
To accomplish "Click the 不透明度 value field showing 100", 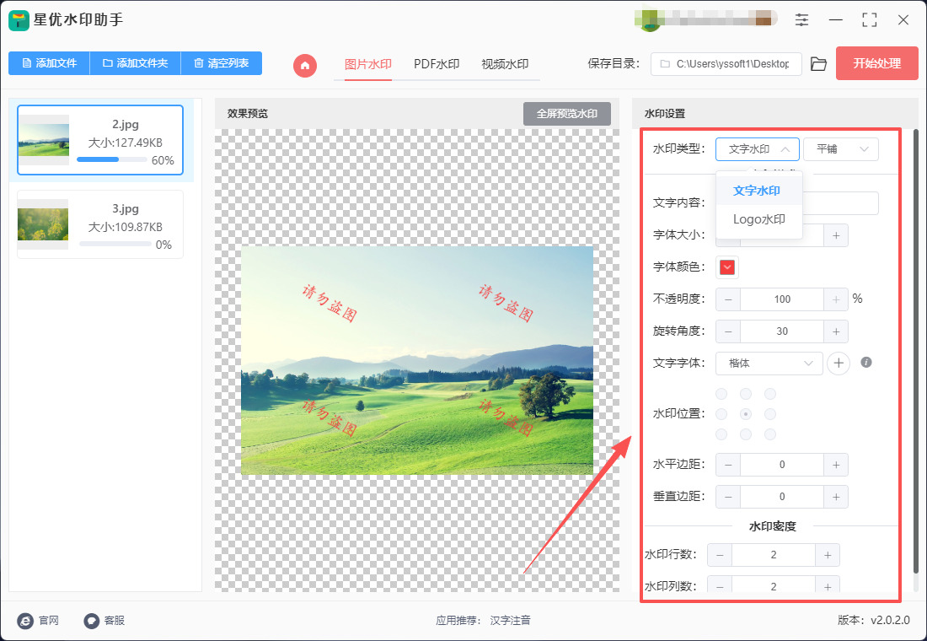I will [782, 299].
